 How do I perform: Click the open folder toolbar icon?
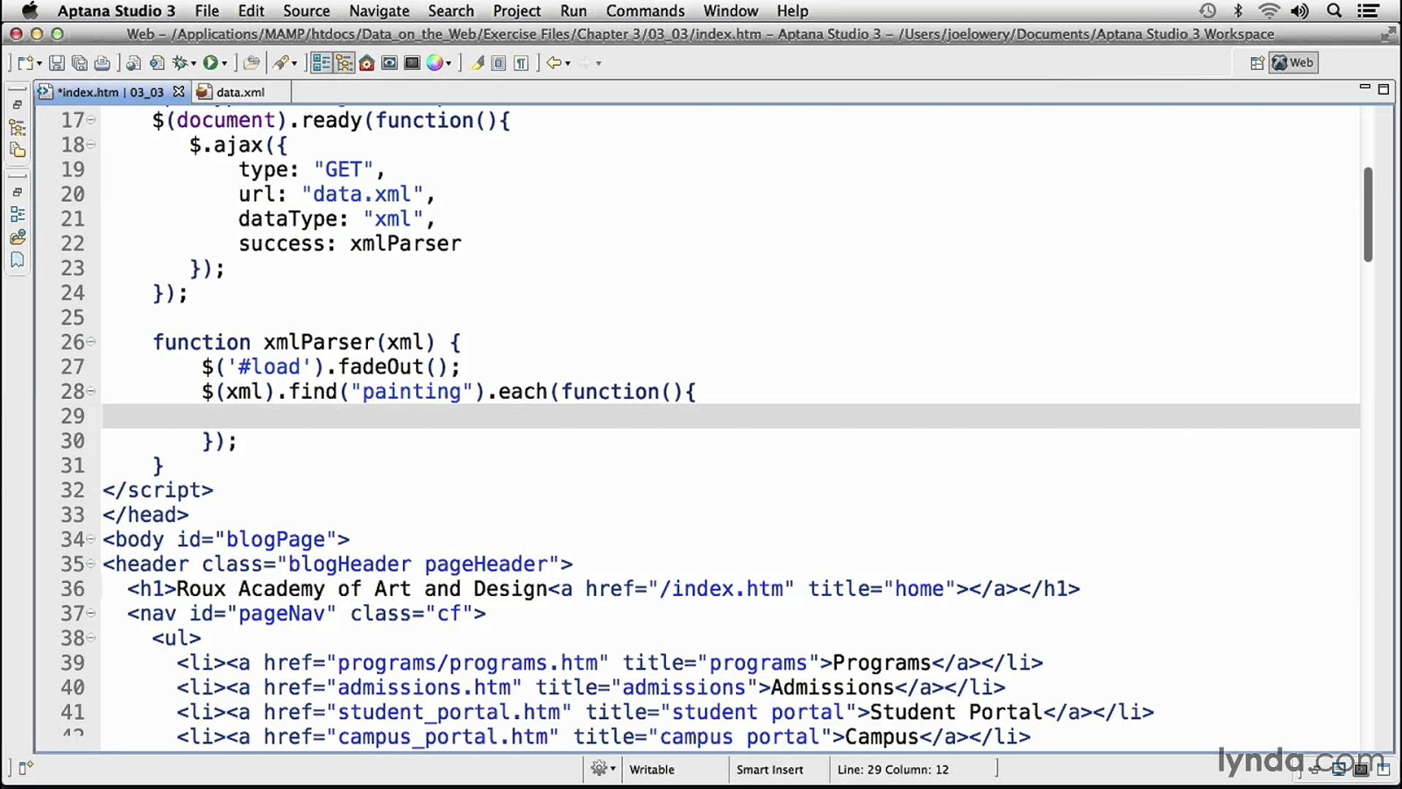point(251,63)
